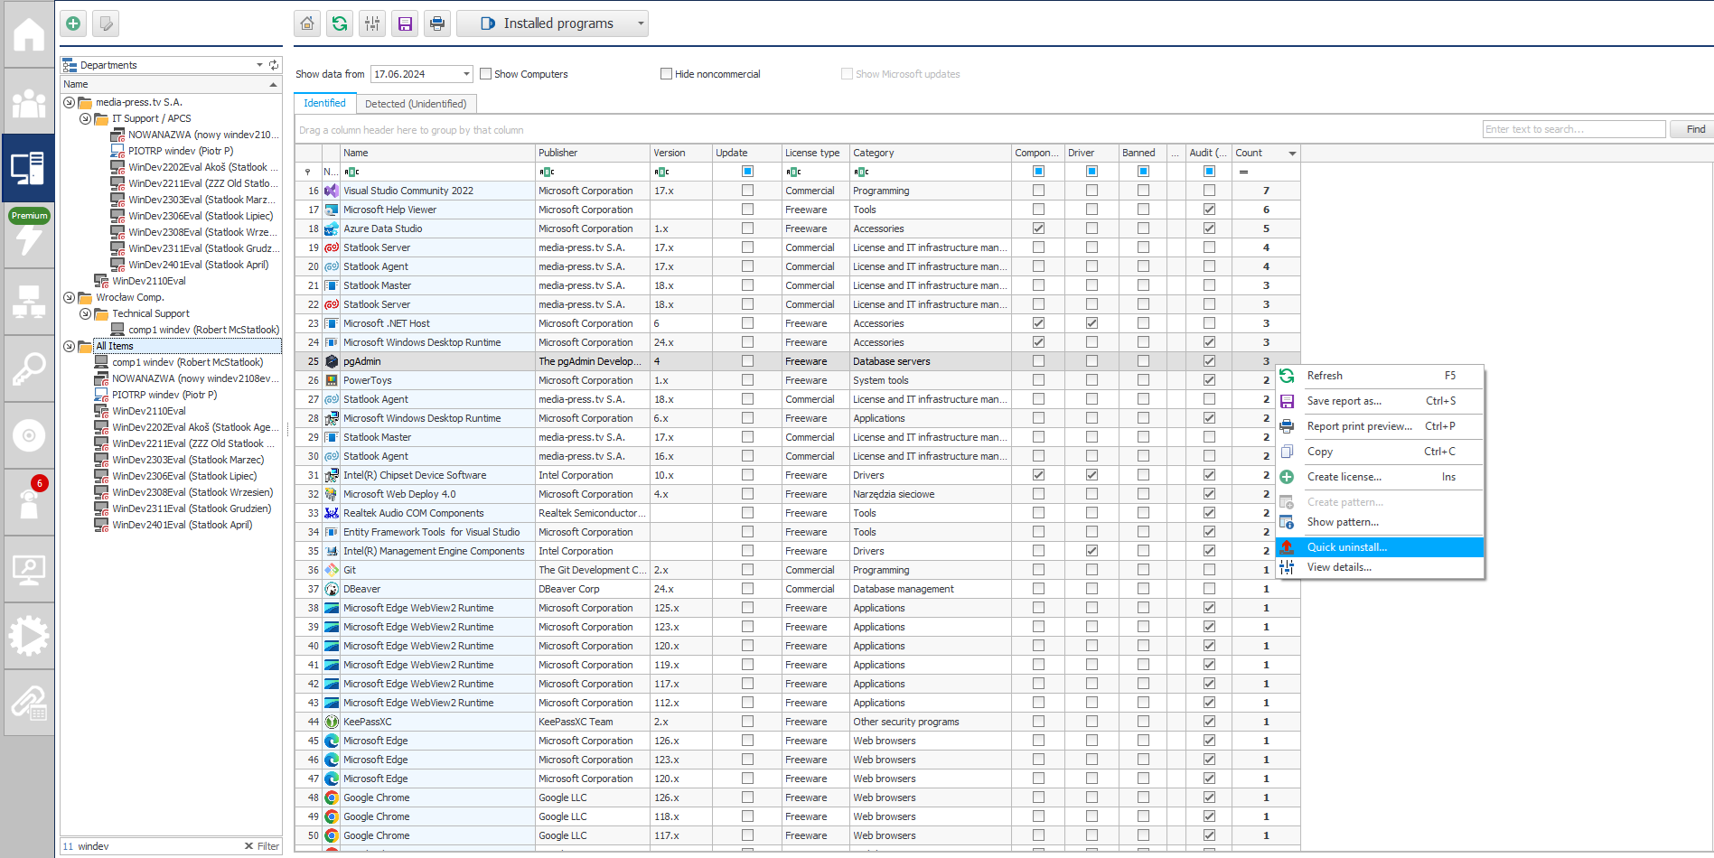This screenshot has height=858, width=1714.
Task: Check the Update box for Visual Studio Community 2022
Action: pos(747,191)
